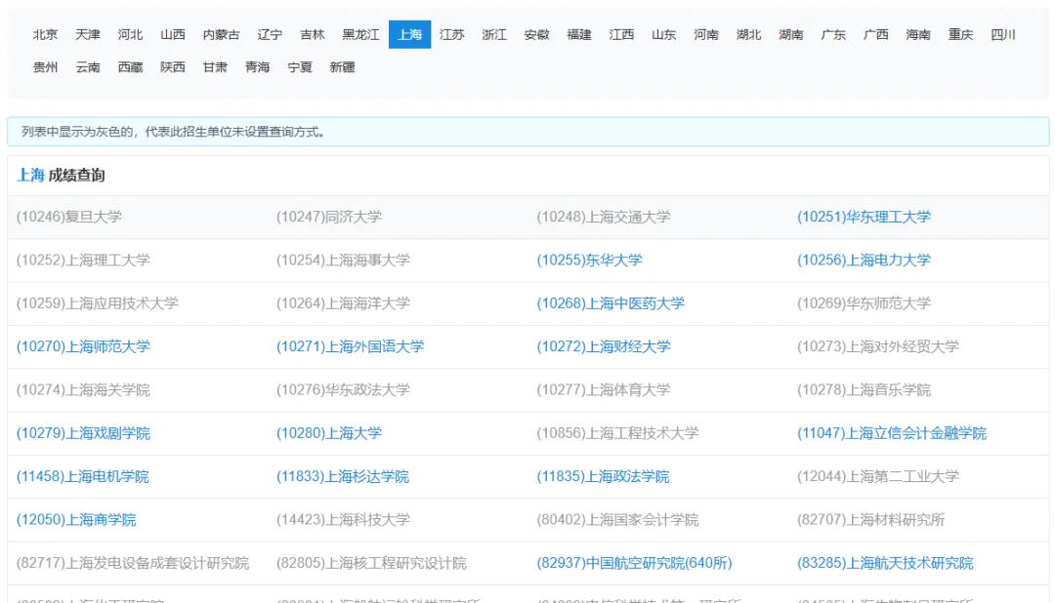This screenshot has width=1055, height=603.
Task: Open the (10255)东华大学 link
Action: pyautogui.click(x=589, y=261)
